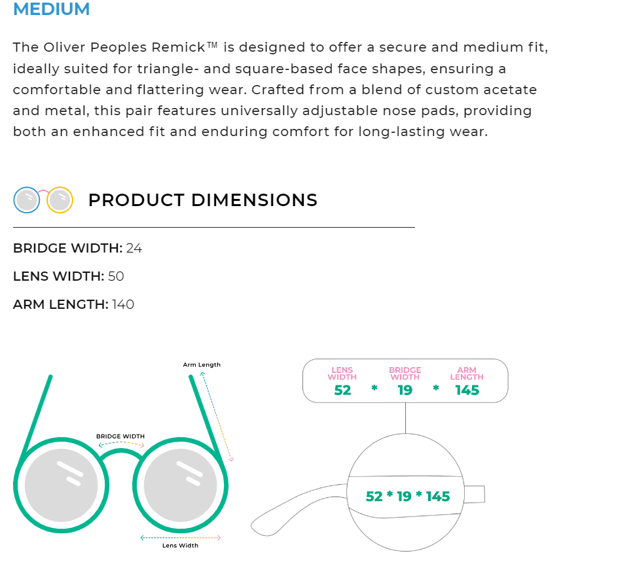631x564 pixels.
Task: Click the green bridge arch between the lenses
Action: click(x=120, y=451)
